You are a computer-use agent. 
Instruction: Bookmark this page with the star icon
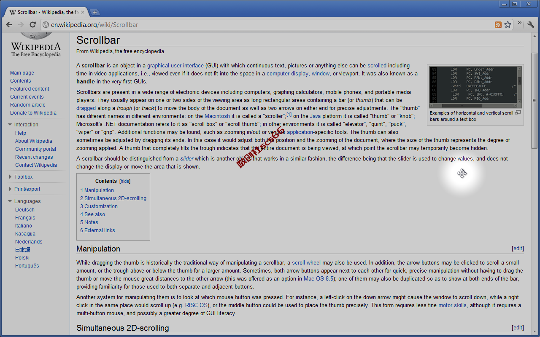[508, 25]
